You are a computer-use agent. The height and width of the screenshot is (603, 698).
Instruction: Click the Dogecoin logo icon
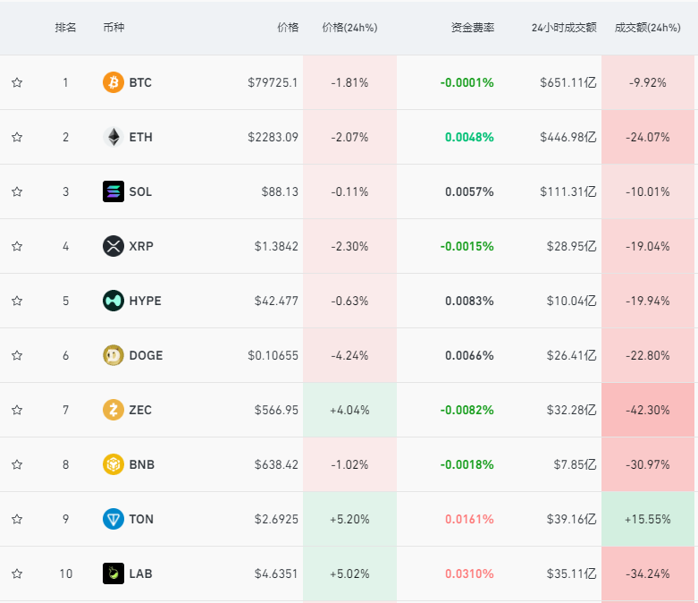click(x=114, y=355)
